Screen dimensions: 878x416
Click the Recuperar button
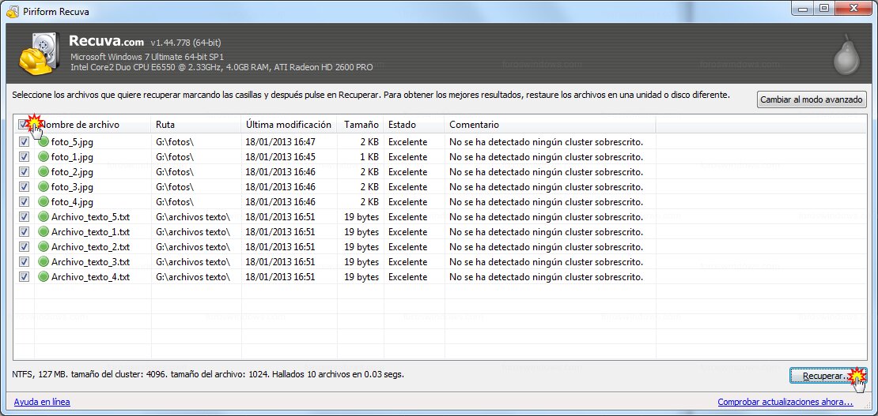tap(827, 377)
